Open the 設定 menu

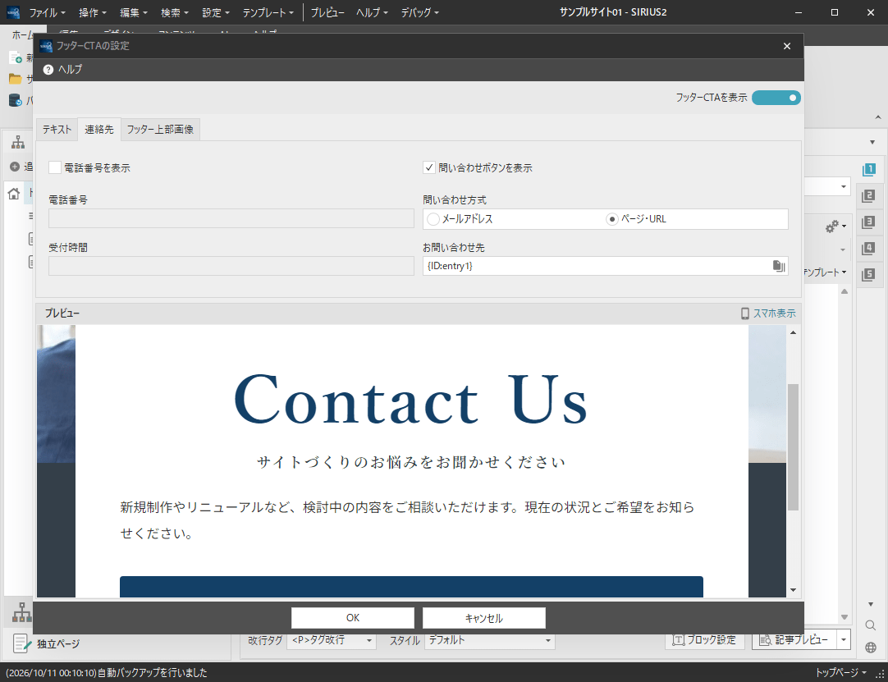[x=216, y=12]
